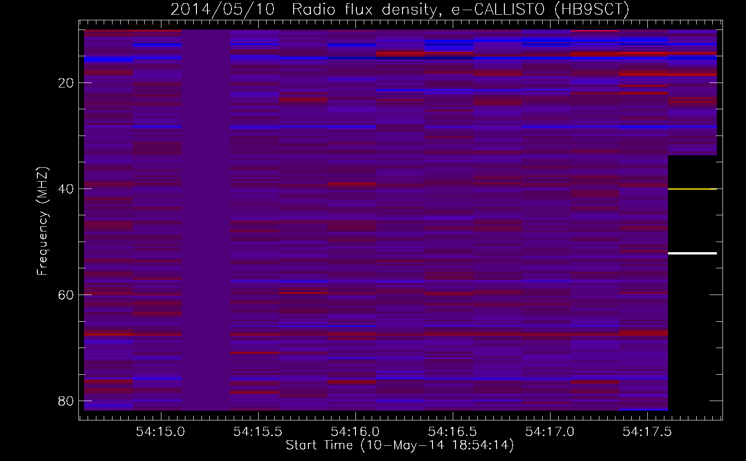Click the white horizontal line in the black region
The width and height of the screenshot is (746, 461).
click(693, 253)
